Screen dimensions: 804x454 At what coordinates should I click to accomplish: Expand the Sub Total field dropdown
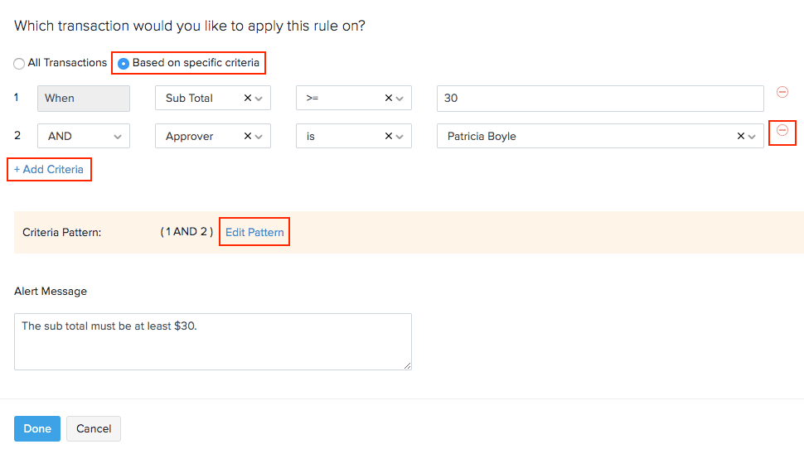pos(259,98)
